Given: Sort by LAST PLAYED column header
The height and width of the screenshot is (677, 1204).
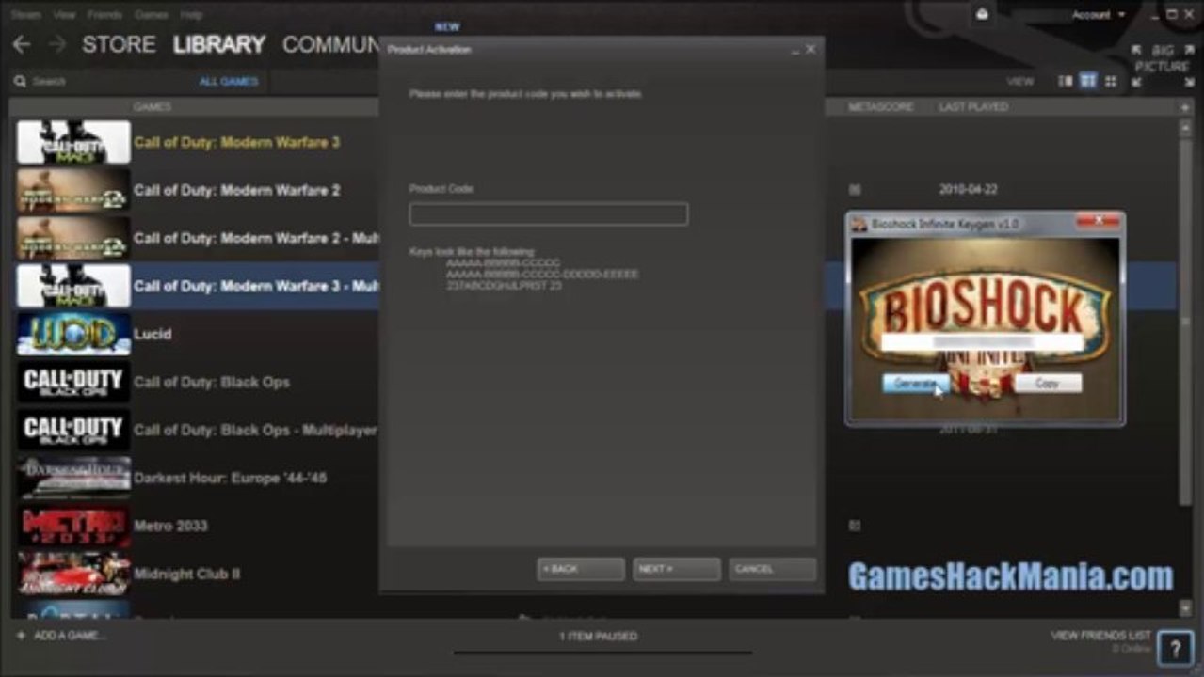Looking at the screenshot, I should pos(973,107).
